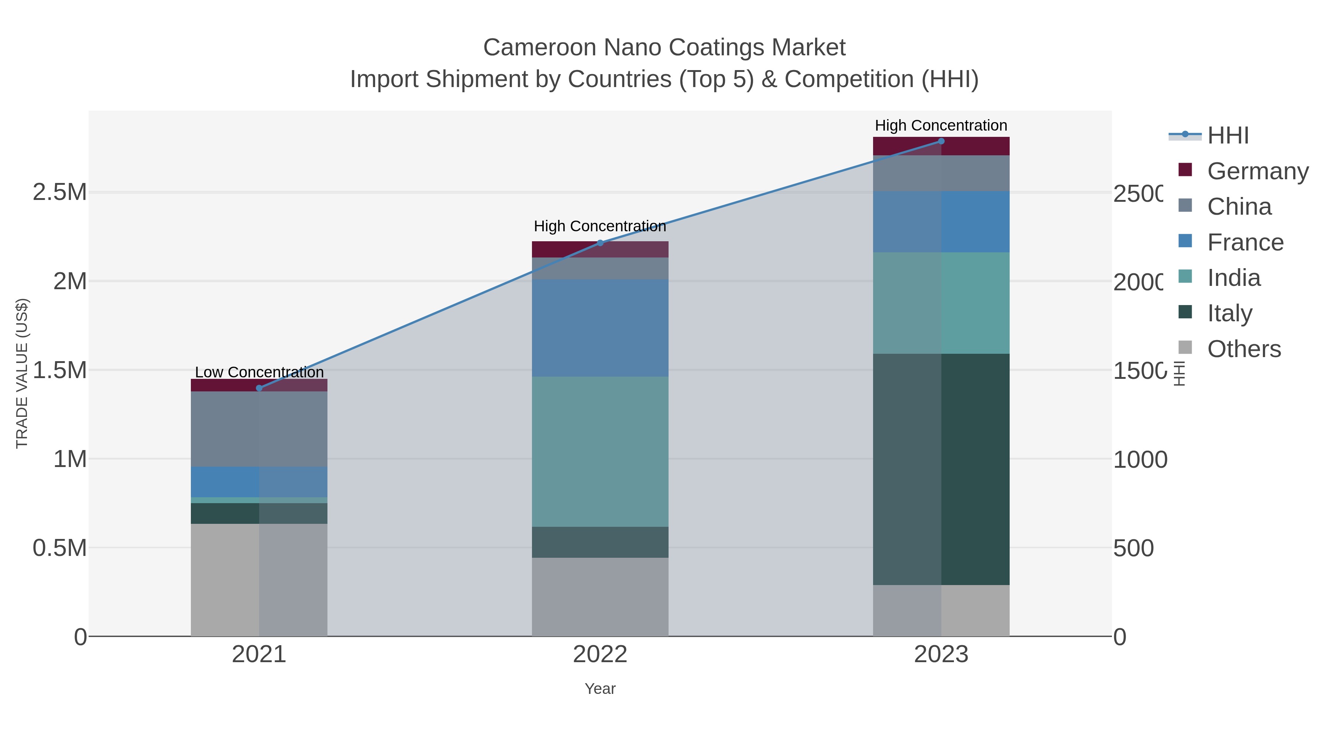The image size is (1329, 747).
Task: Click the 1.5M left axis tick label
Action: 60,370
